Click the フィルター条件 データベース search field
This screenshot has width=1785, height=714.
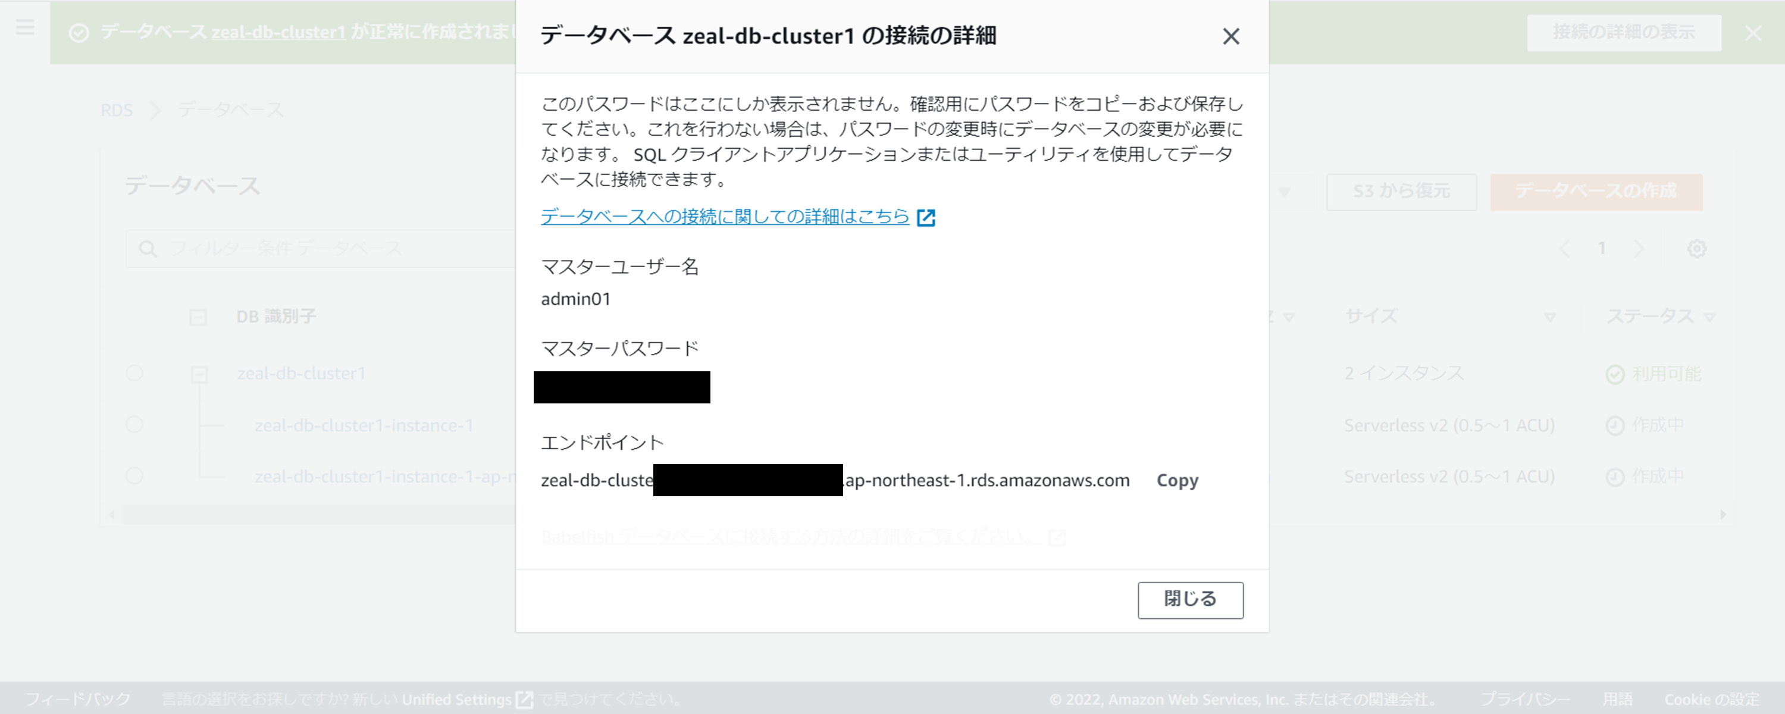(x=320, y=249)
